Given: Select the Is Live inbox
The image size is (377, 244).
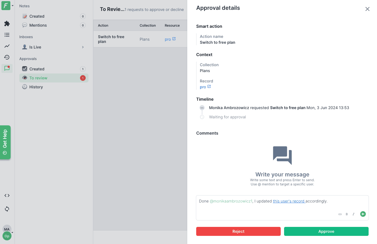Looking at the screenshot, I should [x=54, y=47].
